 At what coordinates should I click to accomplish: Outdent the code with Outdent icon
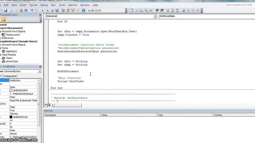click(x=162, y=11)
